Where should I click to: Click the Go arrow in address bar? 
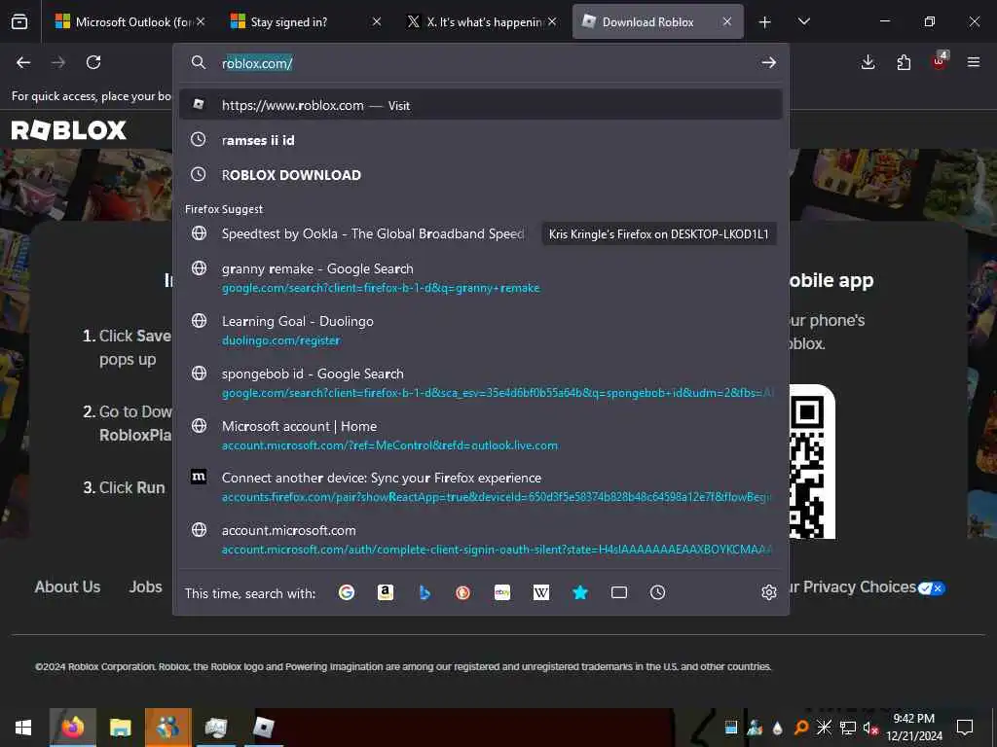pos(769,62)
